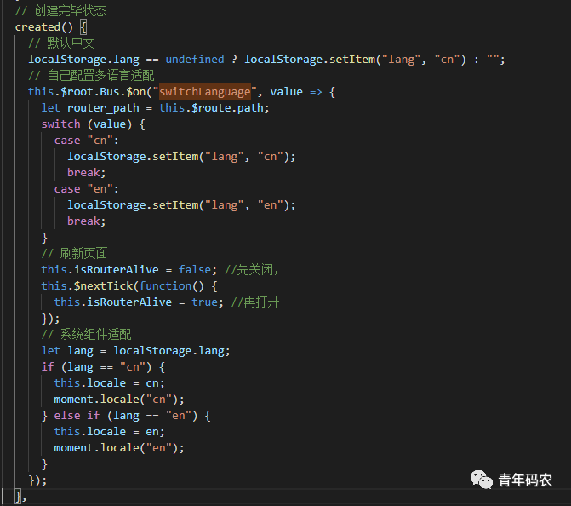Image resolution: width=571 pixels, height=506 pixels.
Task: Place cursor on the created() method name
Action: 38,27
